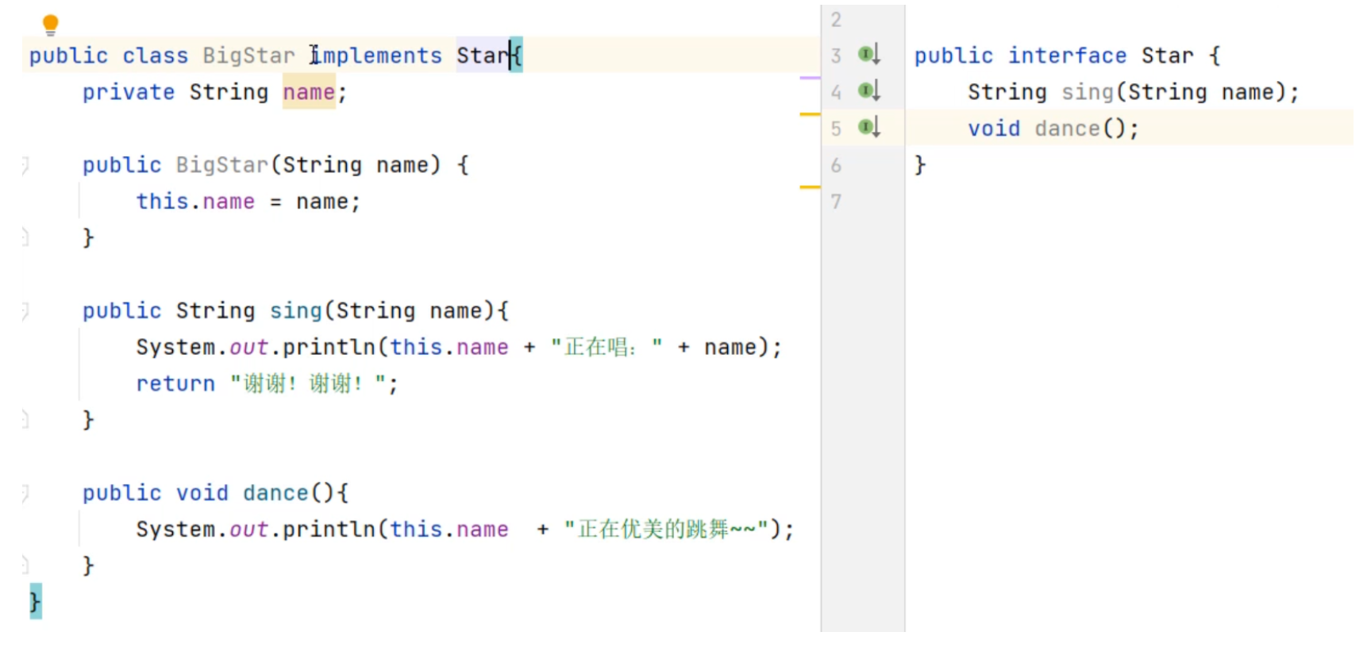Viewport: 1367px width, 659px height.
Task: Click the upper yellow warning stripe marker
Action: click(x=810, y=114)
